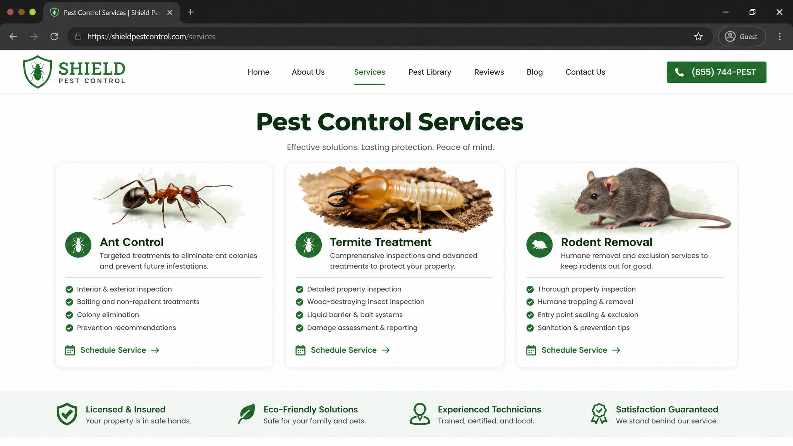Click the calendar icon under Ant Control
Screen dimensions: 793x446
coord(70,350)
